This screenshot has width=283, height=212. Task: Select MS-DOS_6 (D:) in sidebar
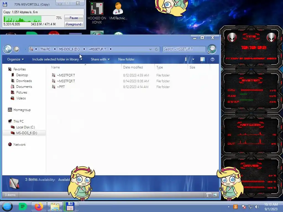click(27, 133)
